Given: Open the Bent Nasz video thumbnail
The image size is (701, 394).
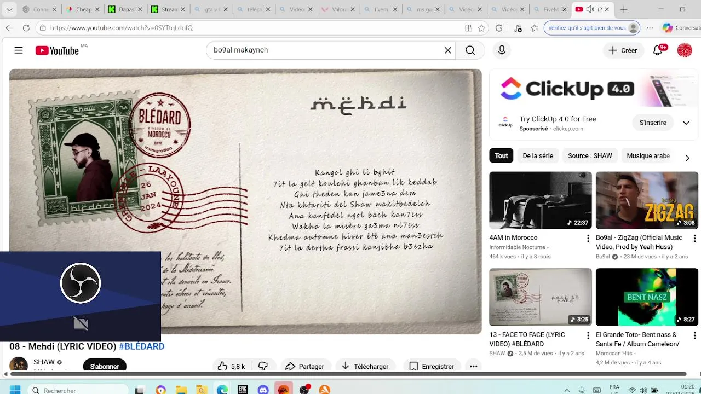Looking at the screenshot, I should [647, 297].
